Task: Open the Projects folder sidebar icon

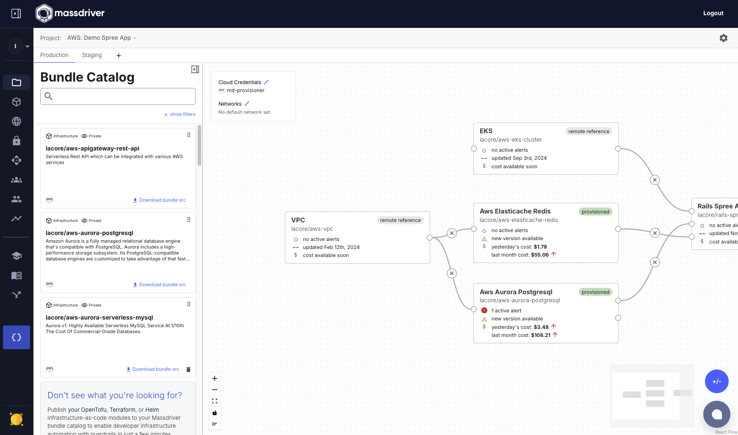Action: coord(17,82)
